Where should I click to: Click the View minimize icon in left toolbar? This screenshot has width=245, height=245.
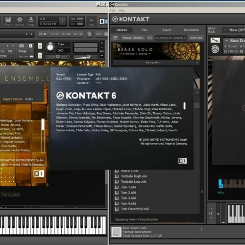[91, 20]
